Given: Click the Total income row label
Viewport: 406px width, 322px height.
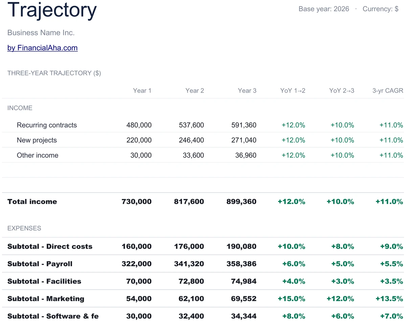Looking at the screenshot, I should pyautogui.click(x=32, y=202).
